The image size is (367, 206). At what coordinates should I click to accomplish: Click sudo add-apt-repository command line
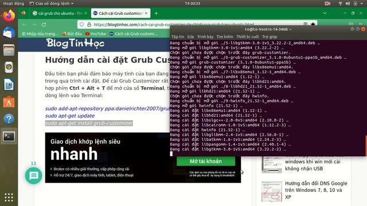click(x=107, y=109)
